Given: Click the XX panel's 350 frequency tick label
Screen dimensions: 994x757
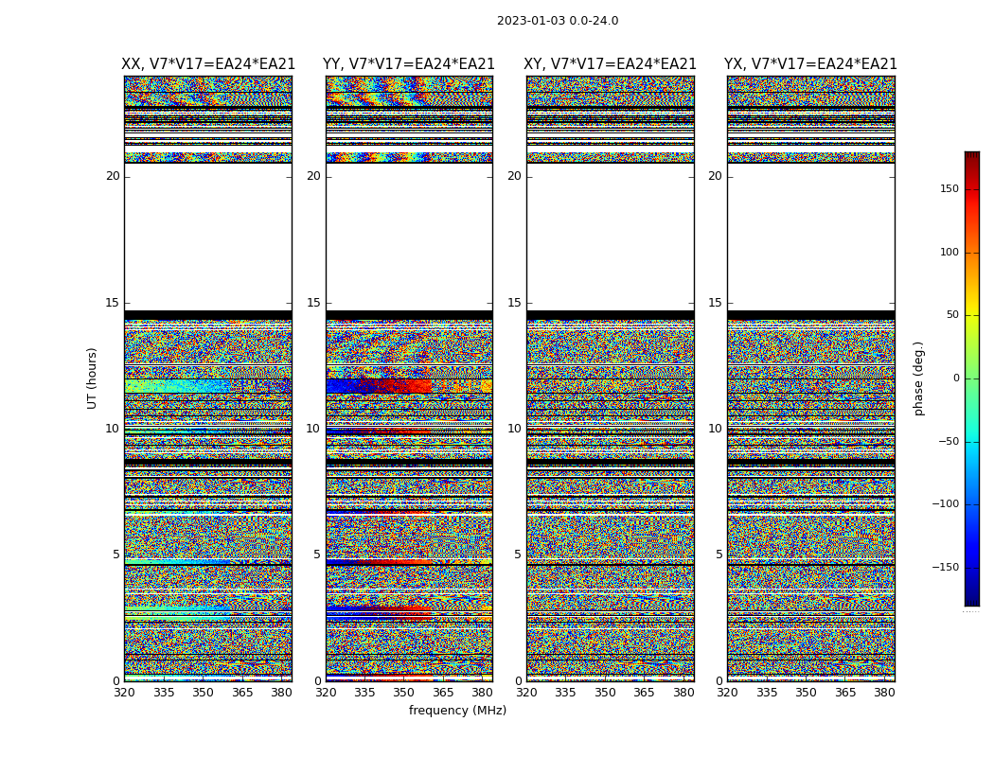Looking at the screenshot, I should pyautogui.click(x=203, y=693).
